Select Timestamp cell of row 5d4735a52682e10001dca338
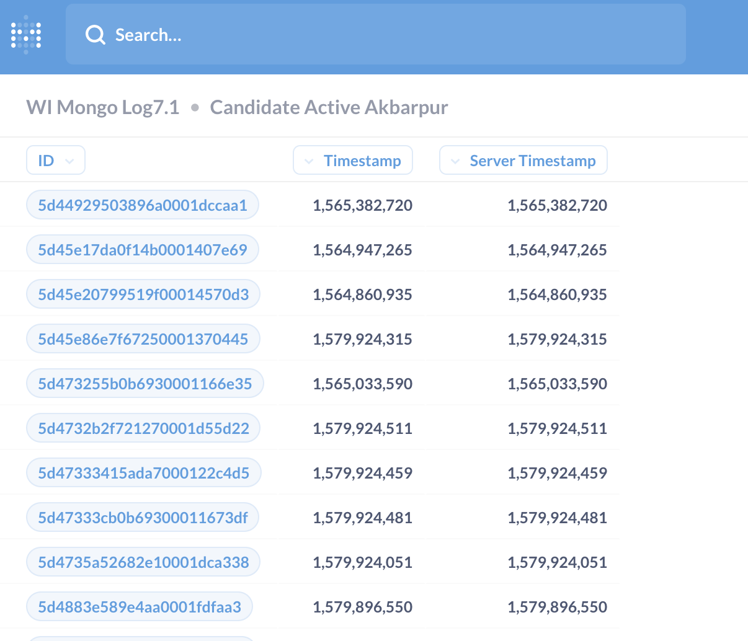Screen dimensions: 748x641 pos(363,562)
